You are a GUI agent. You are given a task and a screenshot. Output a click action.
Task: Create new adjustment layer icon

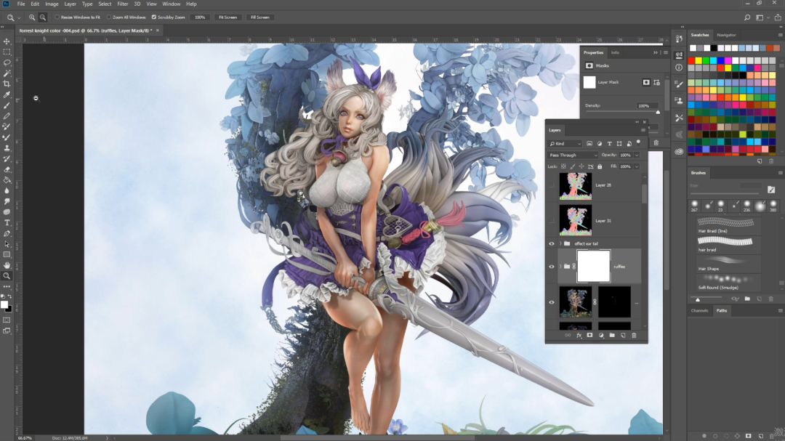(x=601, y=336)
